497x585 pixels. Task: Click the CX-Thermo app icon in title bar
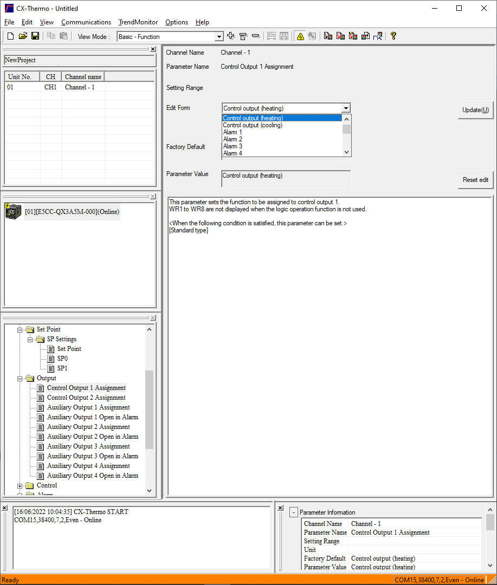[x=9, y=8]
